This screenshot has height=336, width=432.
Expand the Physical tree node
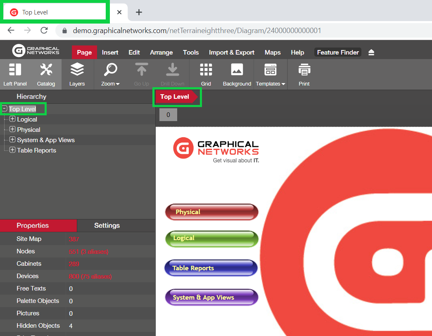pyautogui.click(x=12, y=129)
